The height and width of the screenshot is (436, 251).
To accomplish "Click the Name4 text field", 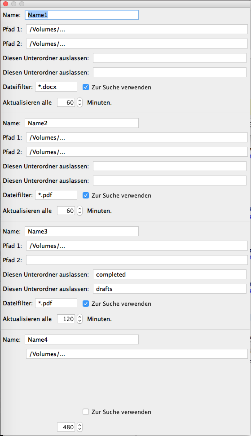I will click(82, 339).
